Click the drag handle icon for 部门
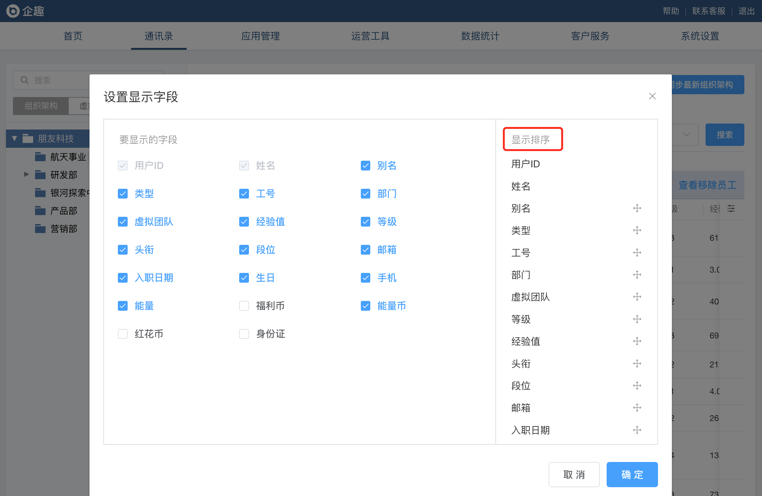Screen dimensions: 762x496 pos(637,275)
